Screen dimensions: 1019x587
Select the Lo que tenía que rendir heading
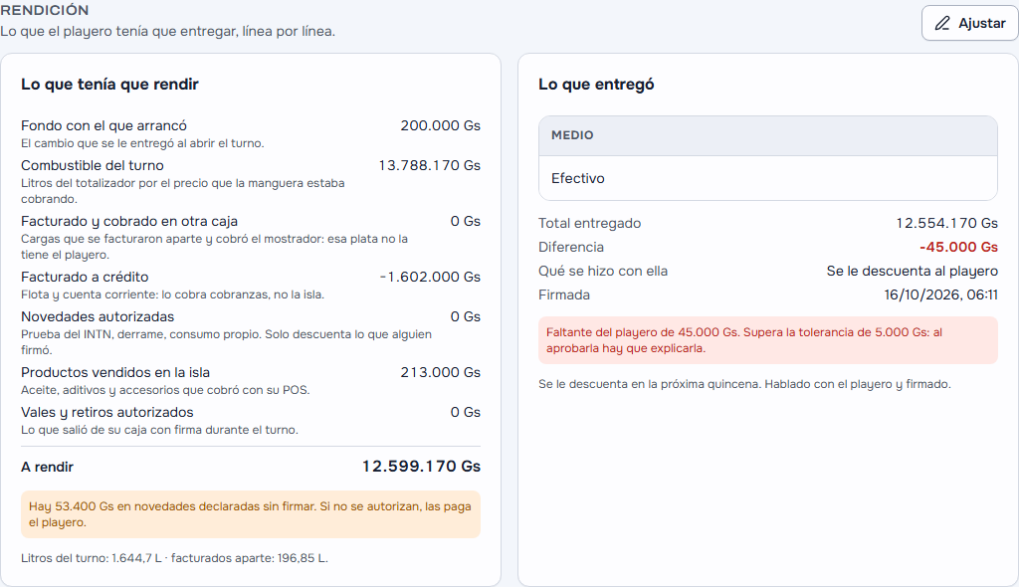tap(109, 85)
